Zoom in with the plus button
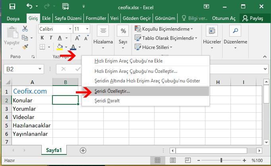 [x=244, y=160]
